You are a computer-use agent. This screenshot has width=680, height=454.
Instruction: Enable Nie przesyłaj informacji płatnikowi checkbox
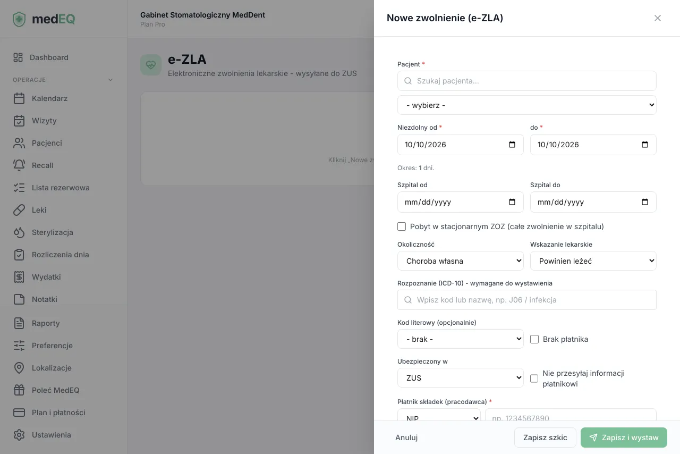point(534,379)
